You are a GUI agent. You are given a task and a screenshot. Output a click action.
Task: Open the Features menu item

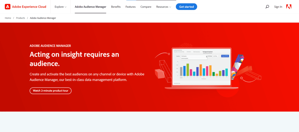pos(131,7)
